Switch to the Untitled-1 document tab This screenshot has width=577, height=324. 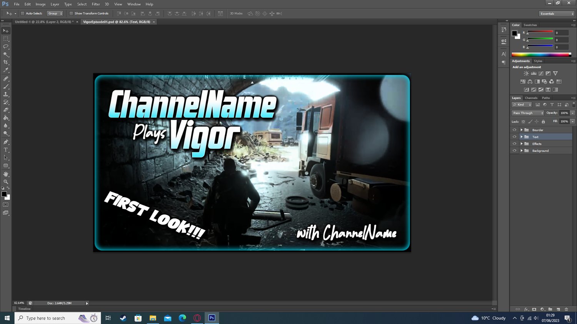[x=44, y=22]
